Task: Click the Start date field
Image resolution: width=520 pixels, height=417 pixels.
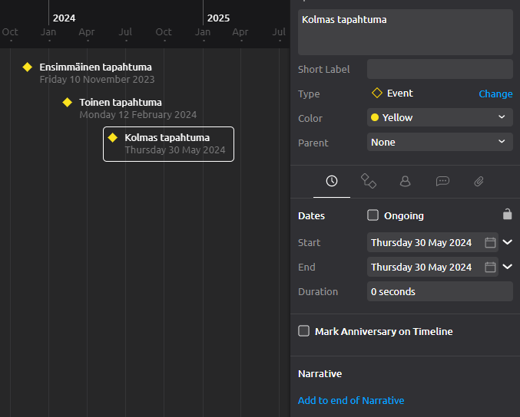Action: [432, 242]
